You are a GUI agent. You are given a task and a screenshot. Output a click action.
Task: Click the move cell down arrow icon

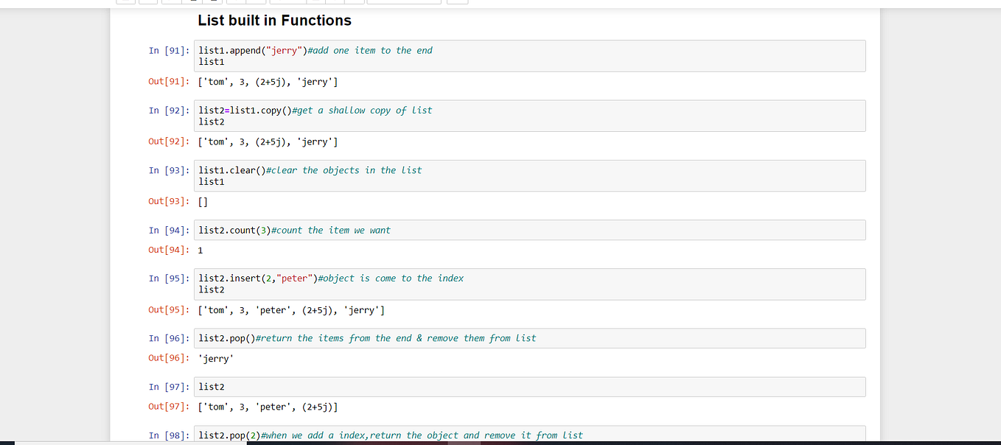pyautogui.click(x=254, y=2)
